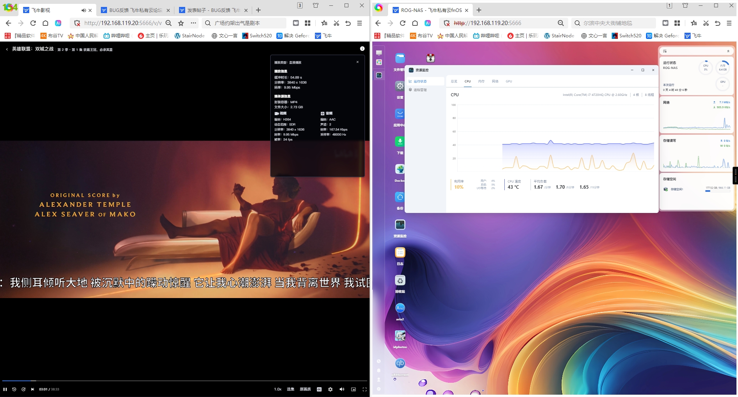Open the right browser's hamburger menu

click(729, 23)
